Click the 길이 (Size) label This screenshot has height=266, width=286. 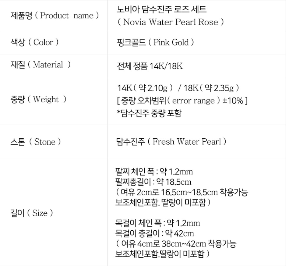(32, 213)
